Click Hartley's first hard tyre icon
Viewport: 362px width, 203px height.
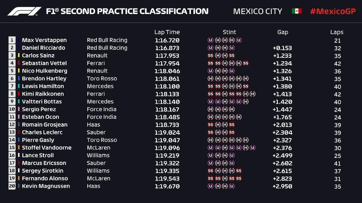click(x=210, y=79)
